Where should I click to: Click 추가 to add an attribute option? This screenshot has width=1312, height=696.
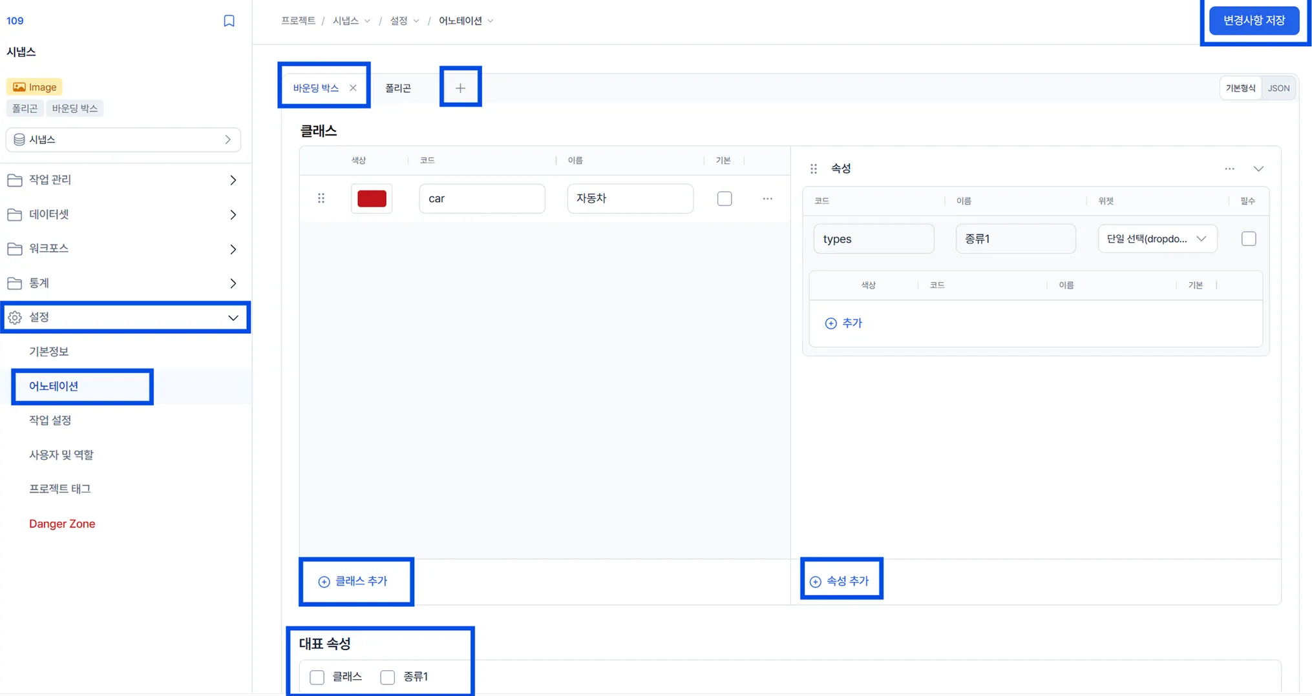click(x=843, y=323)
